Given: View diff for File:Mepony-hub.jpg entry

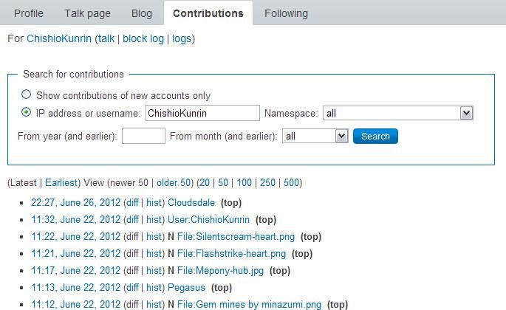Looking at the screenshot, I should click(131, 270).
